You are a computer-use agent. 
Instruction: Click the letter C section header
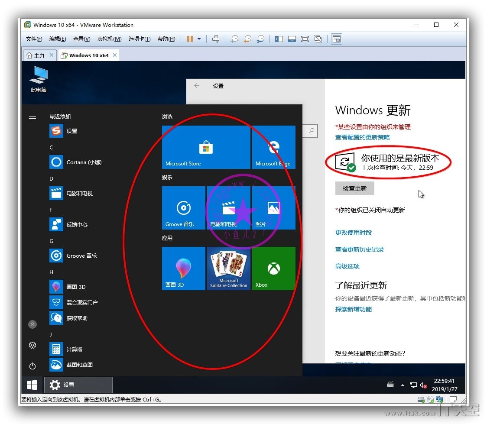(51, 147)
